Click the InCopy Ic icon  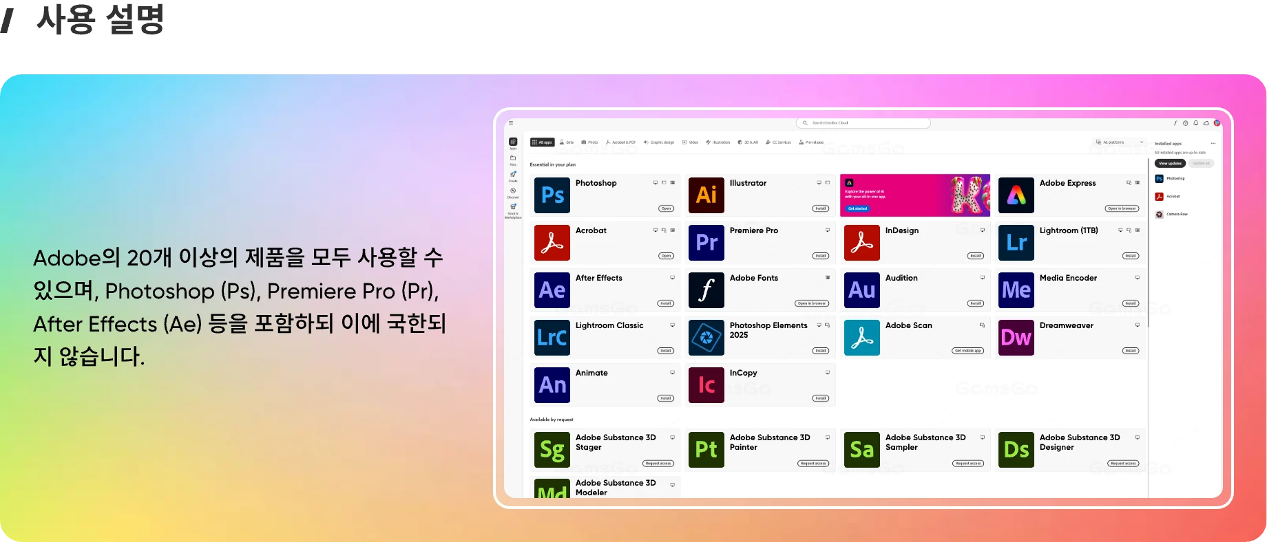706,385
